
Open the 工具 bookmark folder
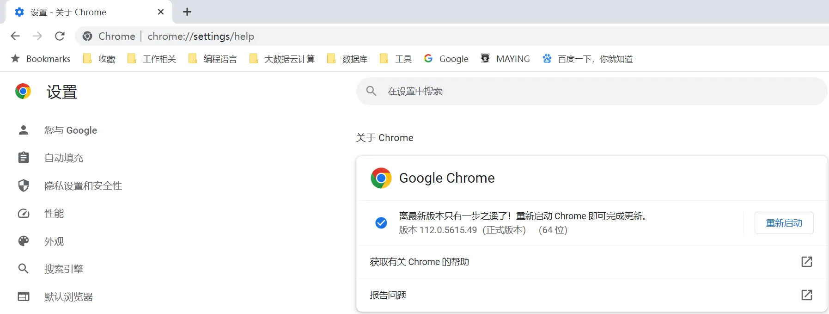(x=396, y=59)
